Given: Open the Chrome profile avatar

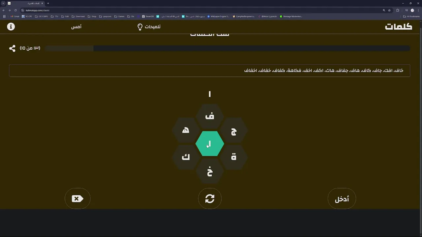Looking at the screenshot, I should pyautogui.click(x=412, y=10).
